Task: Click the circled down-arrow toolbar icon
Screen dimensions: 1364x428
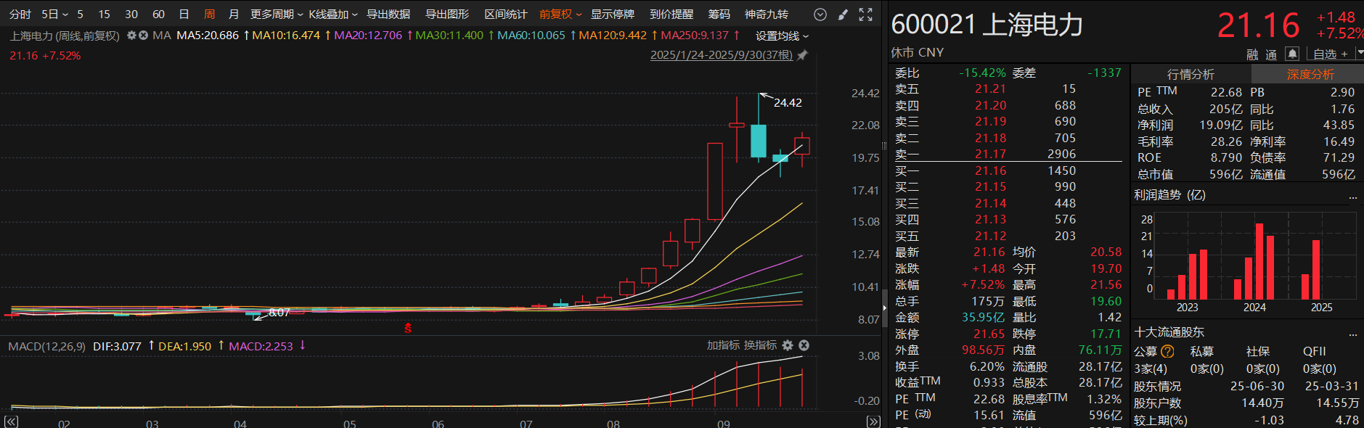Action: click(x=820, y=15)
